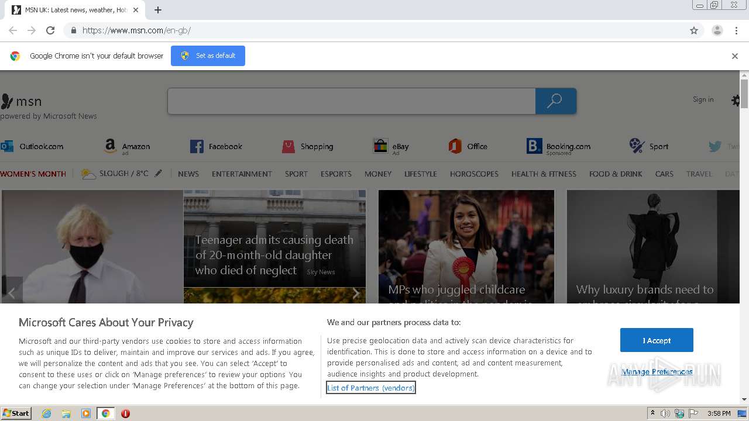
Task: Click the browser forward arrow
Action: pyautogui.click(x=32, y=30)
